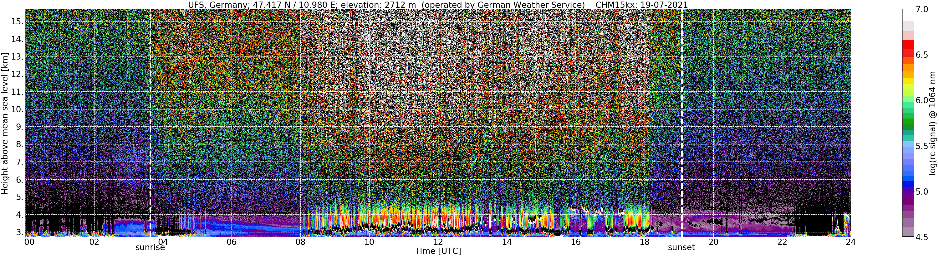Click the dark blue band of the colorbar
Viewport: 939px width, 257px height.
point(908,184)
